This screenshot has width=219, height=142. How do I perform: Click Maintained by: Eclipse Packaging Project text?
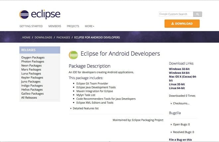pos(138,120)
